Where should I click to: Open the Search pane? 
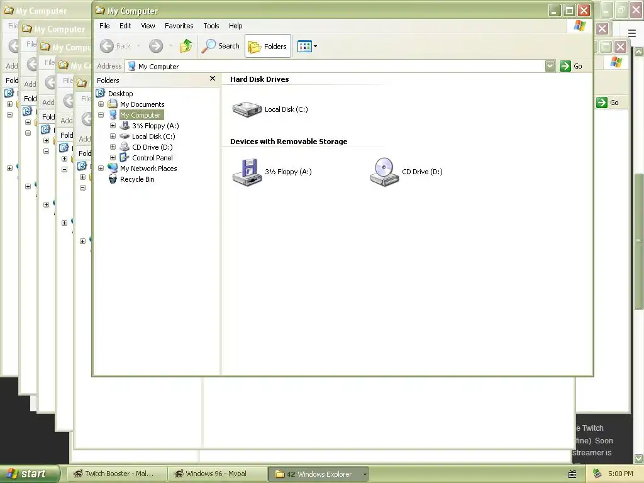(x=221, y=46)
